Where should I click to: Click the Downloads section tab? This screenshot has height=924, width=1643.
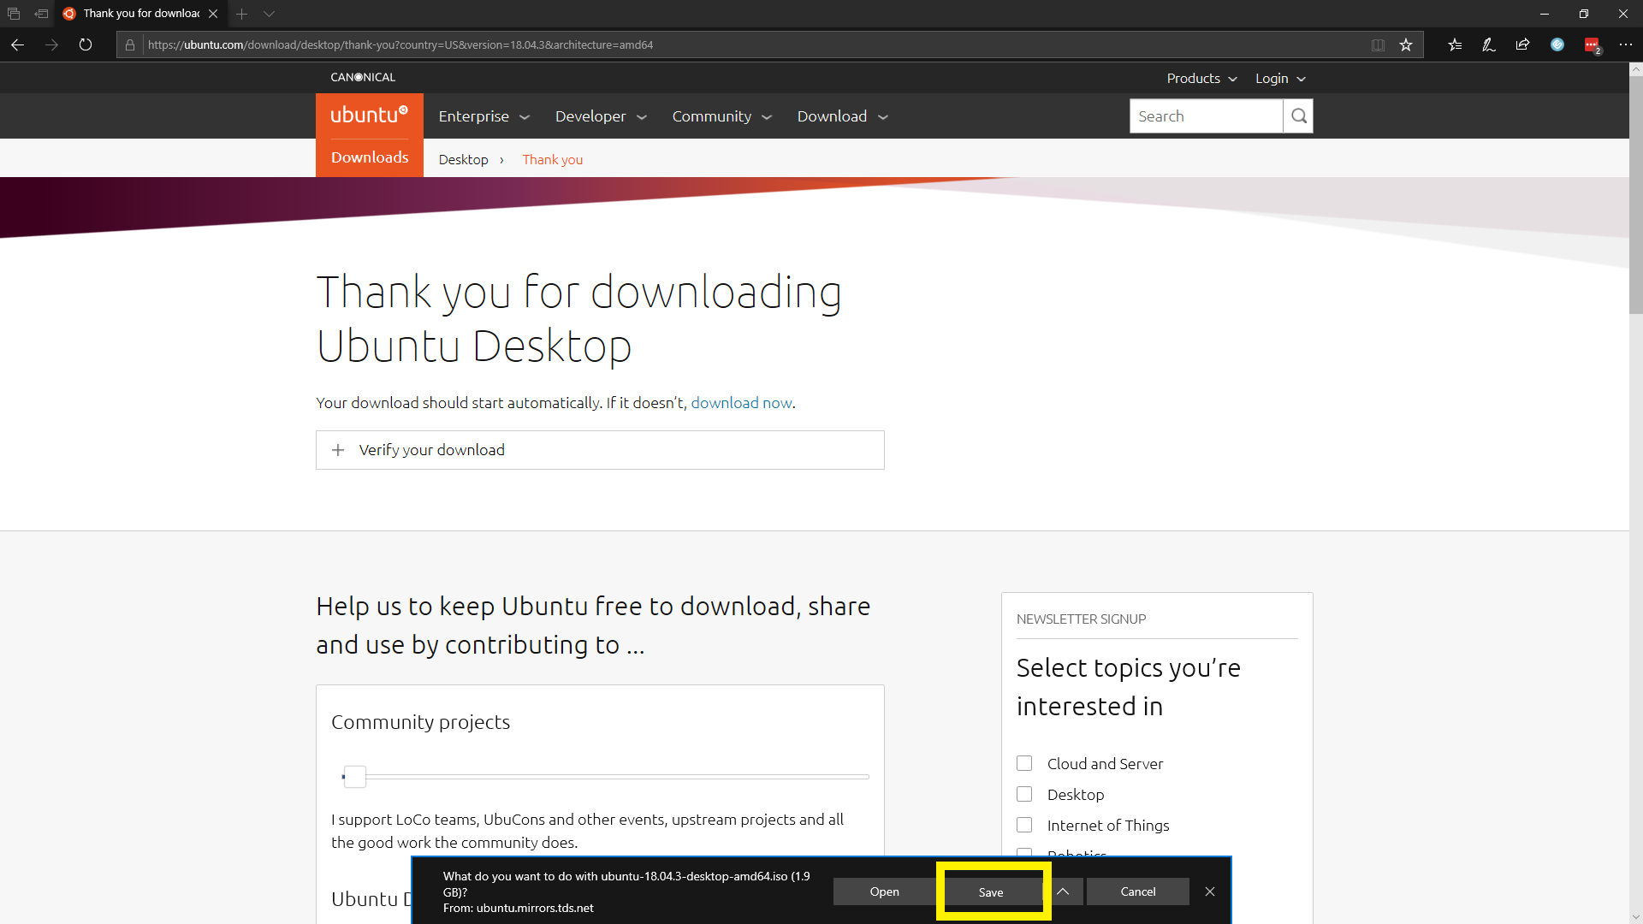[x=370, y=157]
